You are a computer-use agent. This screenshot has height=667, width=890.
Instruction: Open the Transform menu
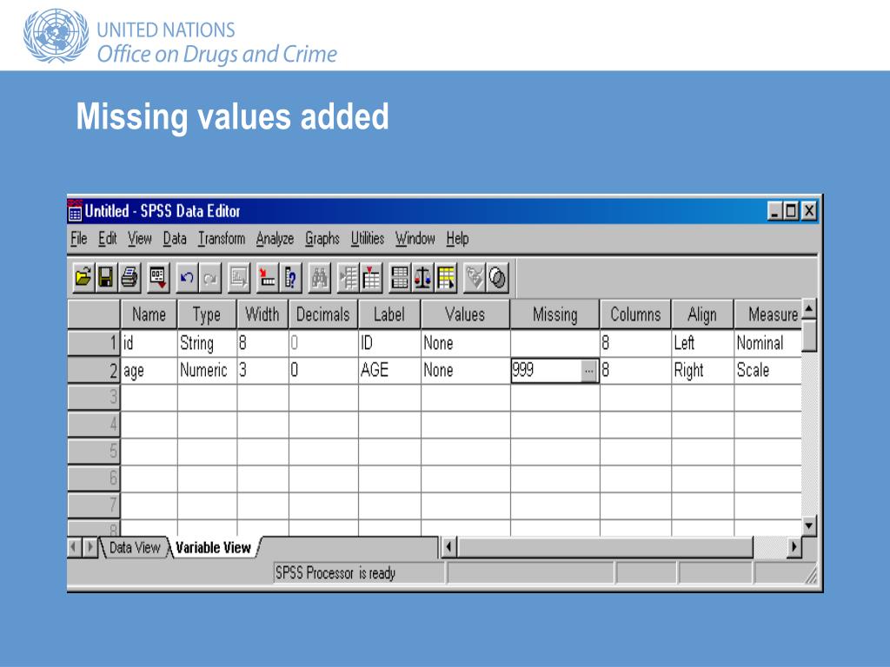(x=222, y=239)
